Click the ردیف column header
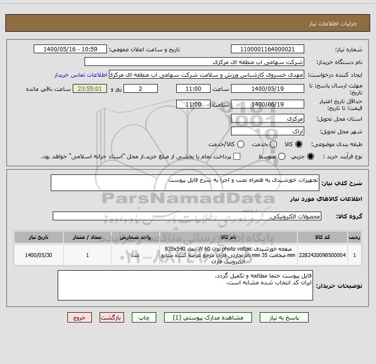 click(x=355, y=237)
